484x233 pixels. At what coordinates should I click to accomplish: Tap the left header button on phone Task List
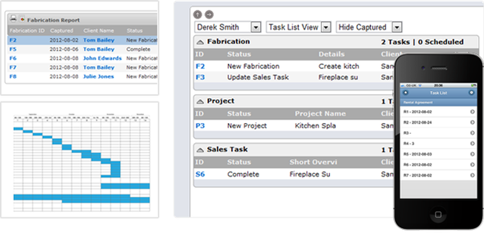pos(406,92)
